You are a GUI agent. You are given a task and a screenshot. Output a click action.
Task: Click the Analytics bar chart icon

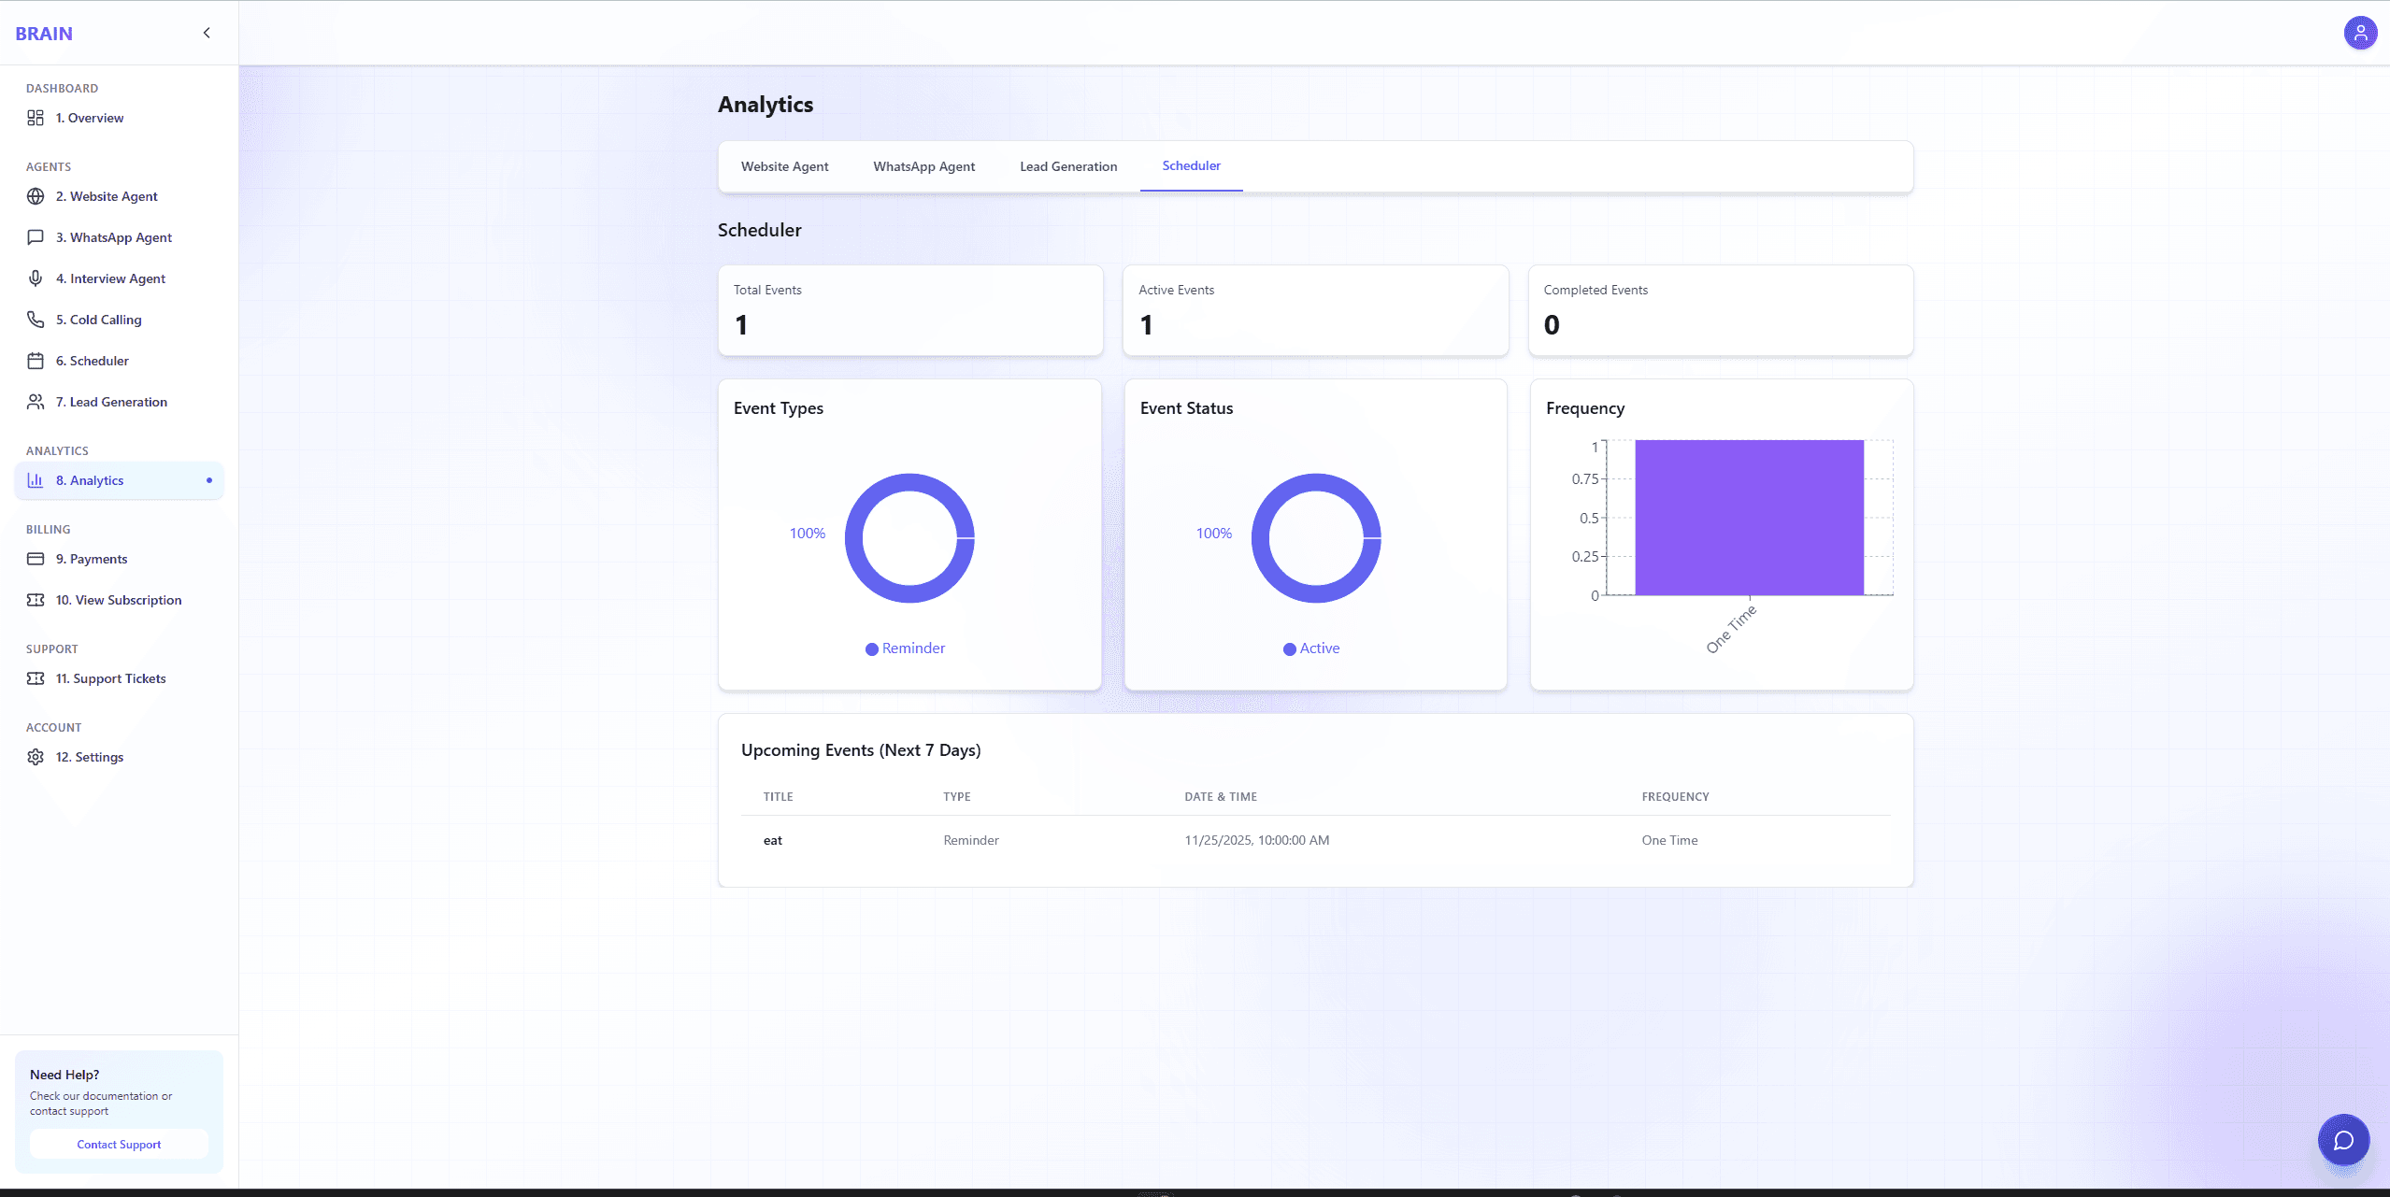point(36,480)
